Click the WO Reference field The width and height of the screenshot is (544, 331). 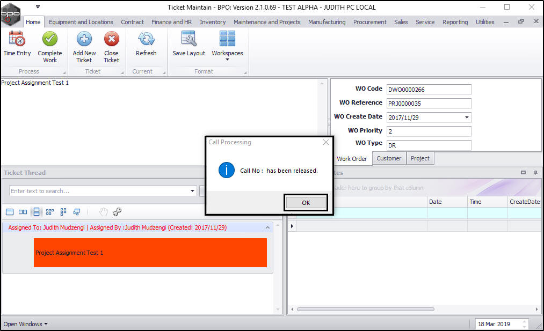point(429,104)
